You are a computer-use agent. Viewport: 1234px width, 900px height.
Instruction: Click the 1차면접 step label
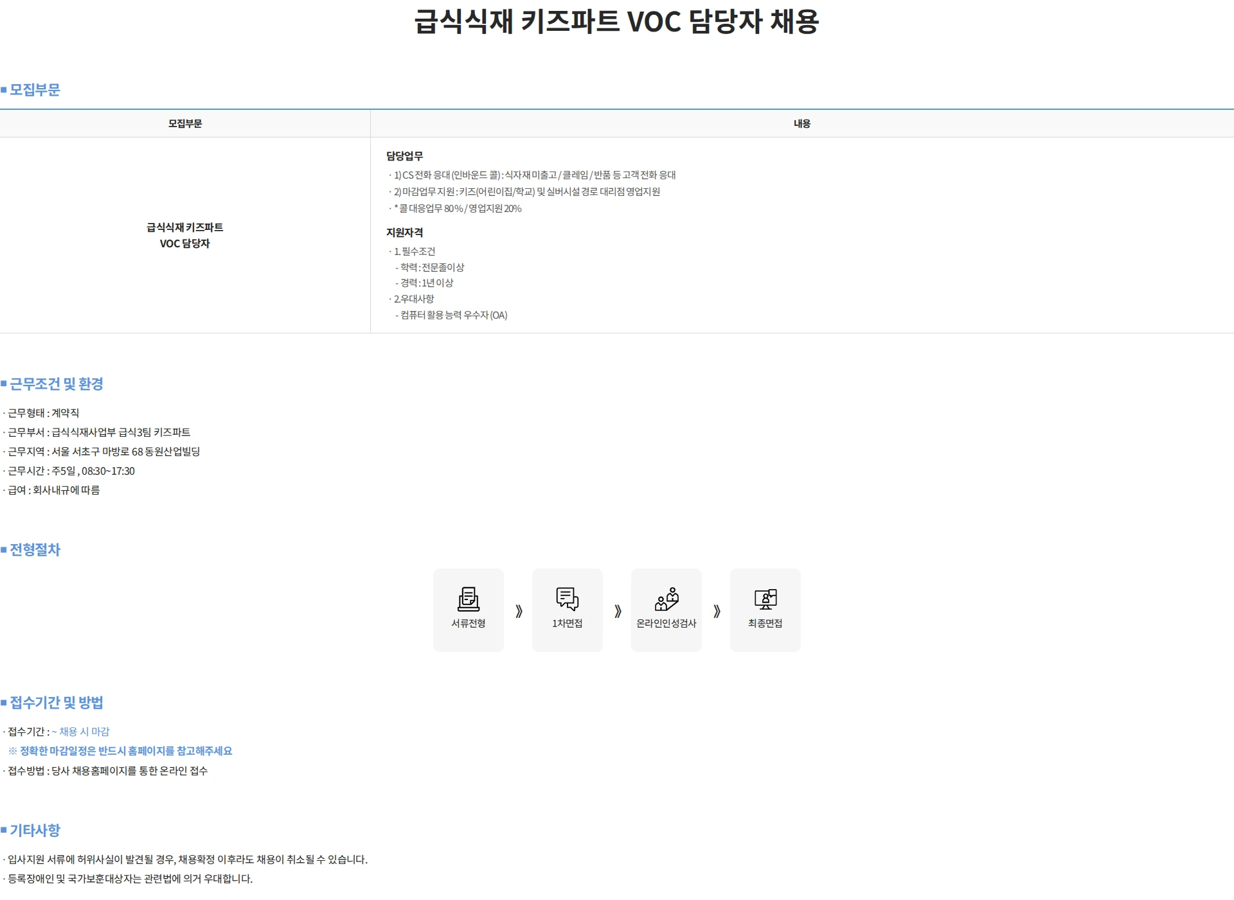point(568,623)
